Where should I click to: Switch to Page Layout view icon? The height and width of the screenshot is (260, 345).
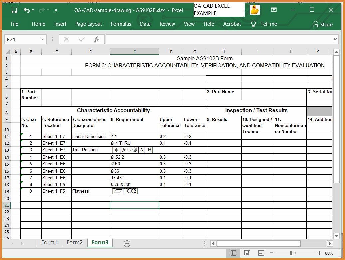(x=247, y=253)
